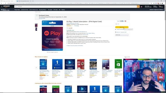
Task: Select the second product image thumbnail
Action: pyautogui.click(x=36, y=29)
